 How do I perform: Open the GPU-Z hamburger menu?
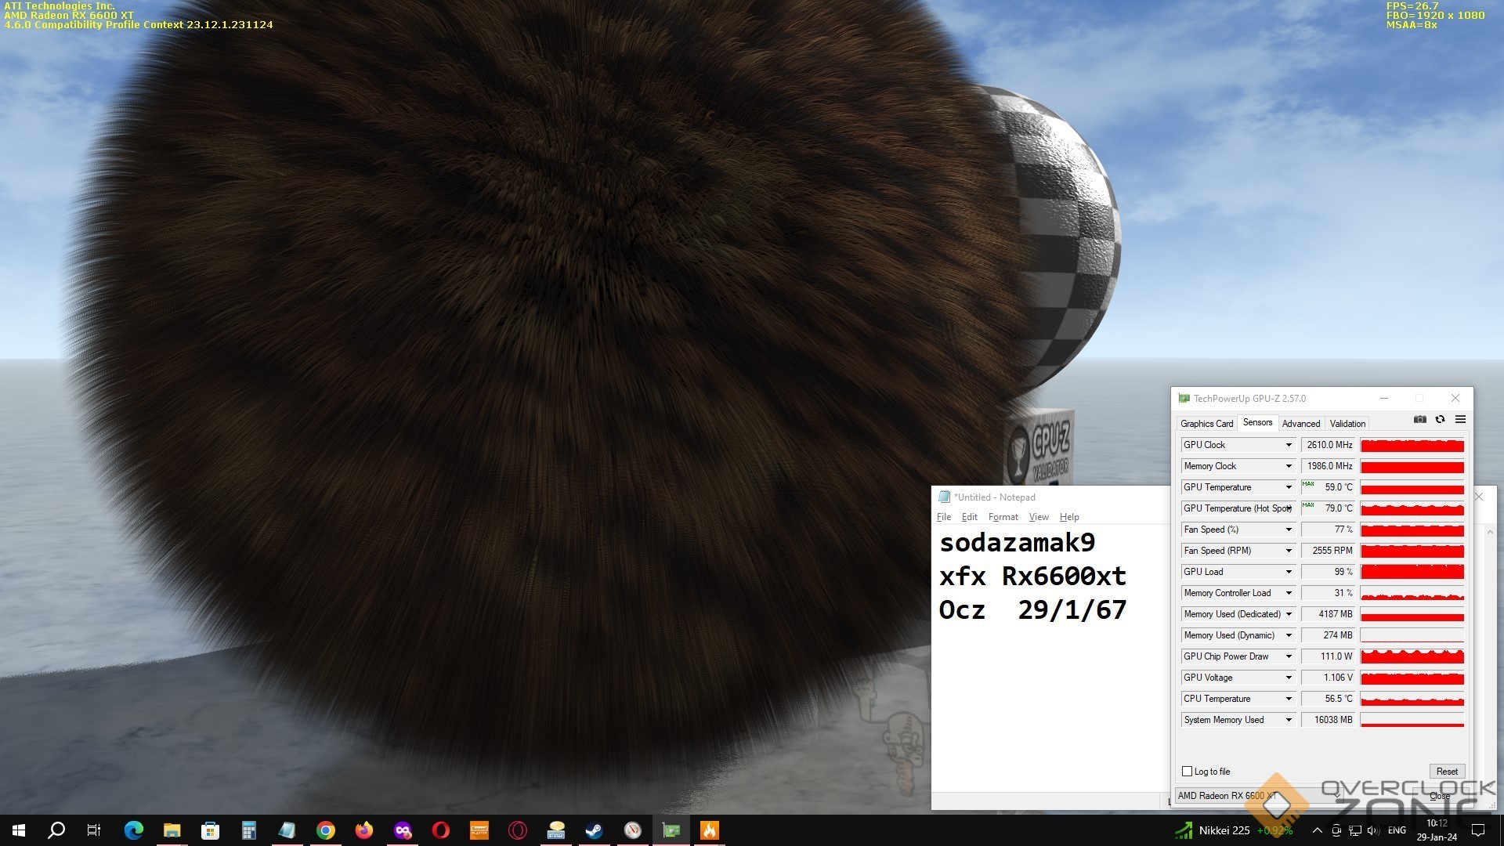coord(1460,420)
